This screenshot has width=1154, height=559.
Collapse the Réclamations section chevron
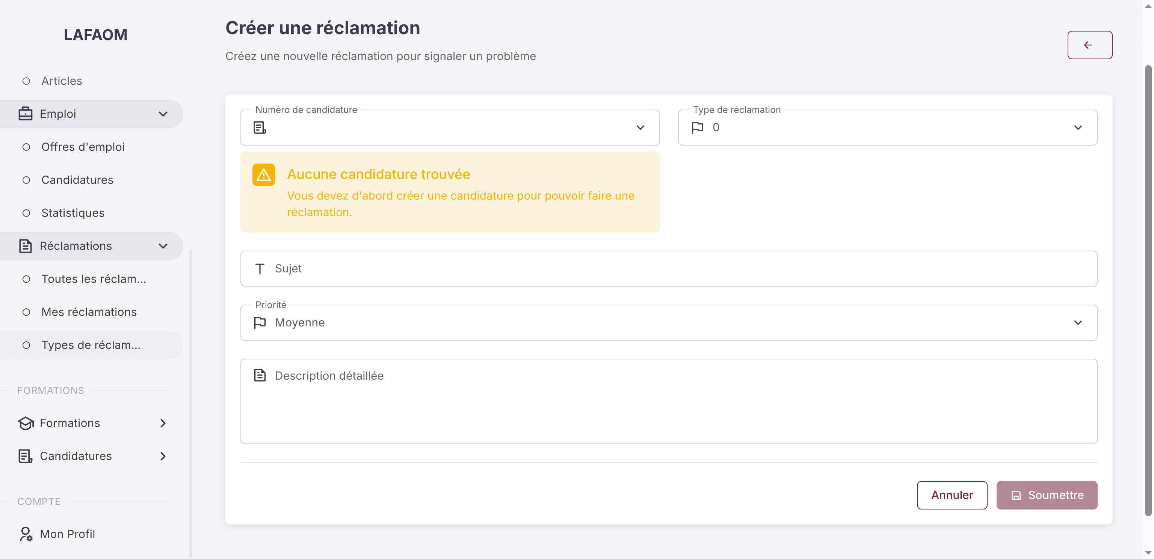(x=163, y=246)
